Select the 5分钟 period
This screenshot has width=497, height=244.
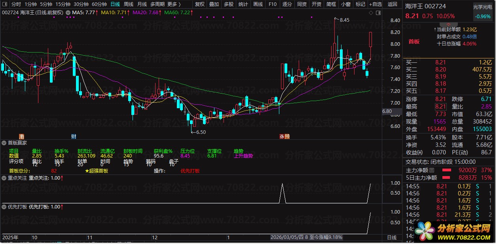[x=46, y=4]
